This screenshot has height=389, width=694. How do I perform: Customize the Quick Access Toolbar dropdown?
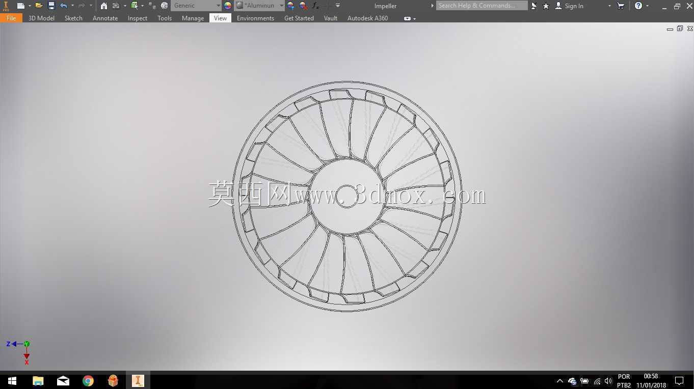tap(338, 6)
